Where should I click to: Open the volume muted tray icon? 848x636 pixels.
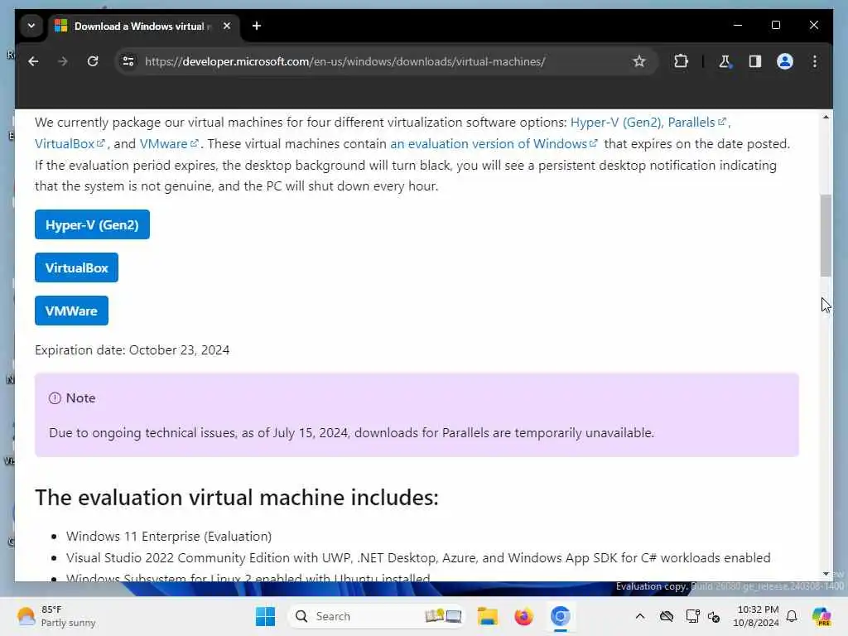(714, 616)
